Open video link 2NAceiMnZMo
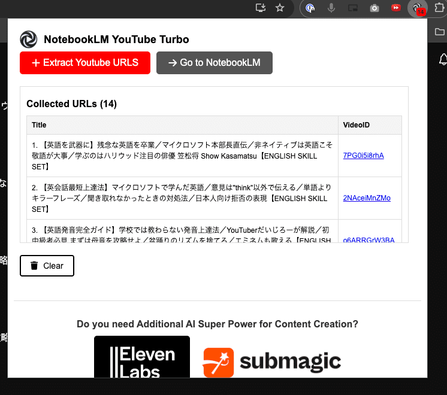This screenshot has width=447, height=395. 367,198
